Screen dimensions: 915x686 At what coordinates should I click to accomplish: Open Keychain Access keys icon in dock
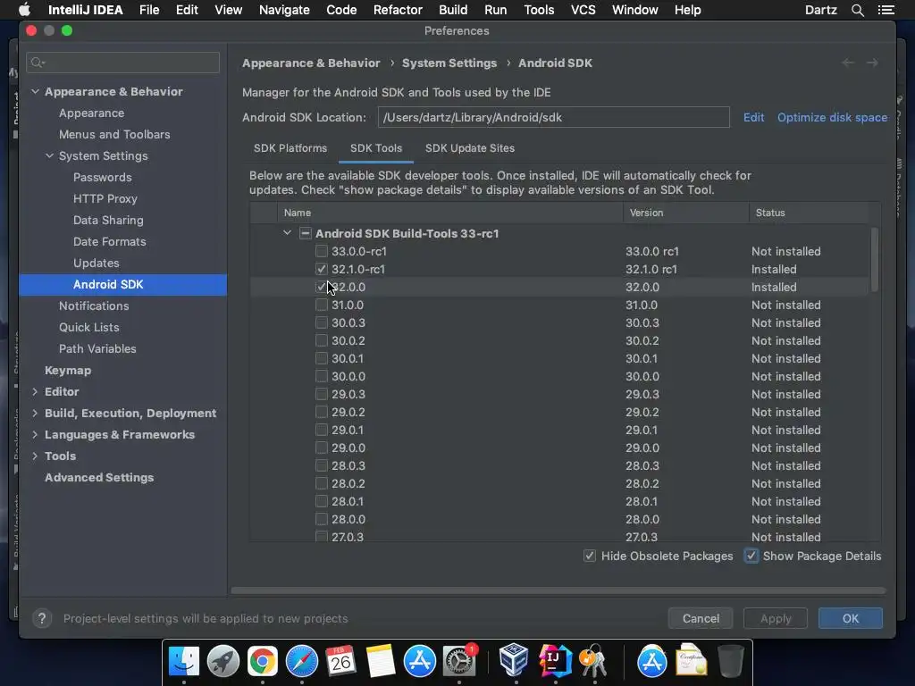pyautogui.click(x=593, y=660)
